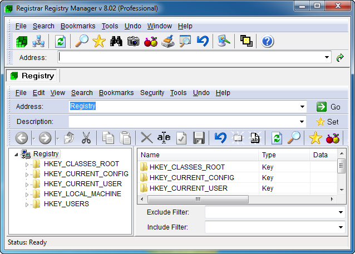Click the blue undo arrow in inner toolbar
The width and height of the screenshot is (355, 254).
pos(220,138)
